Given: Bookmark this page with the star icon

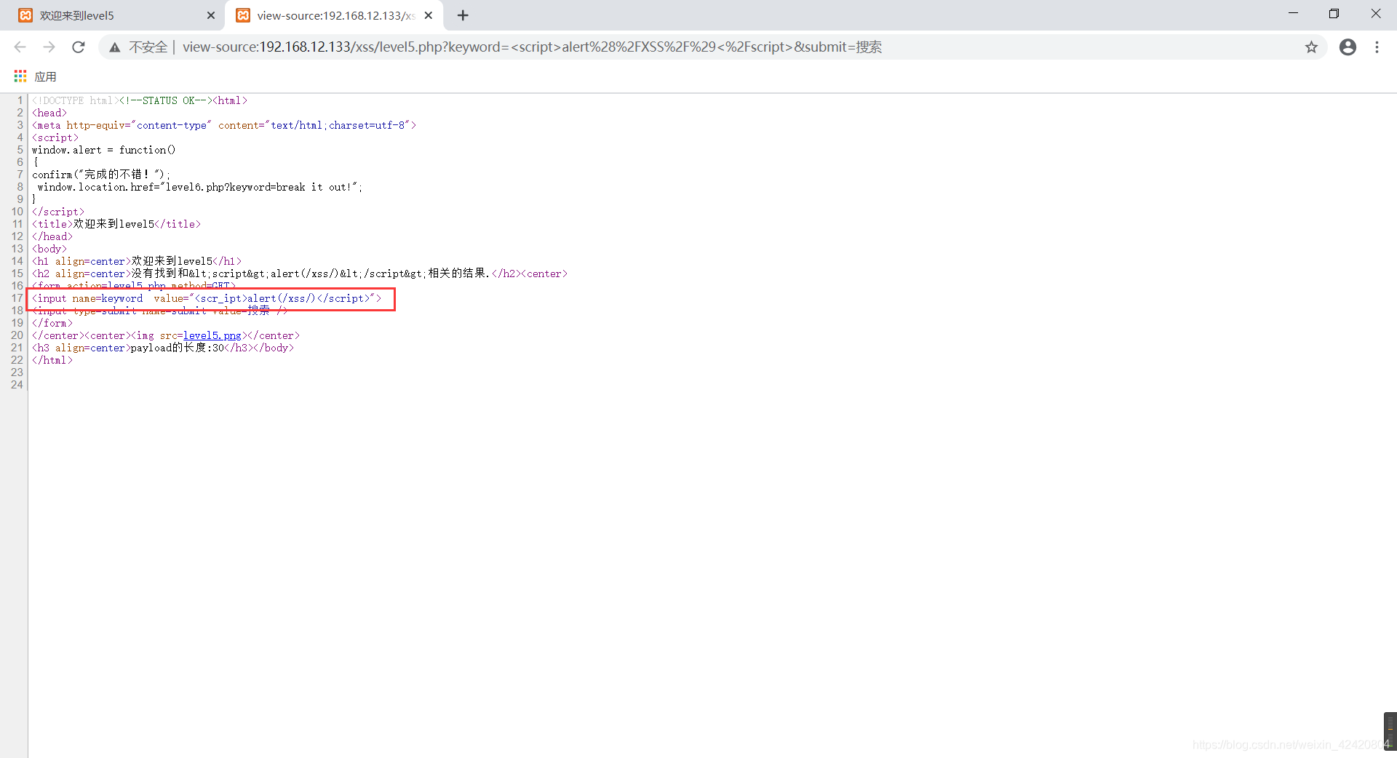Looking at the screenshot, I should tap(1311, 47).
